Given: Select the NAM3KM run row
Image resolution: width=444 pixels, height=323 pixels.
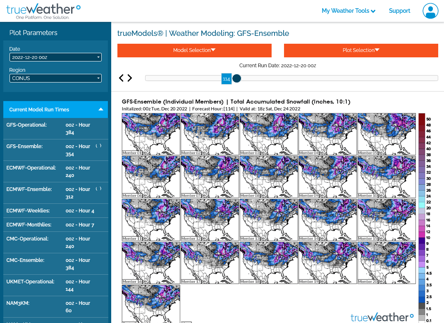Looking at the screenshot, I should [x=55, y=306].
